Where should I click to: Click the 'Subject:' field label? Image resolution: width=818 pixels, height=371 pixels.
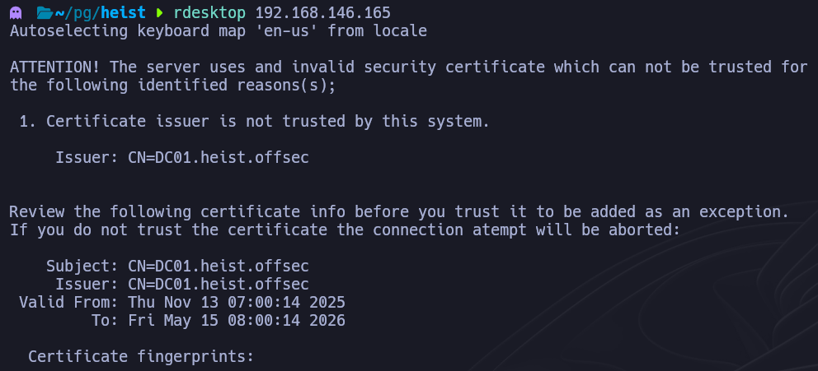[82, 266]
